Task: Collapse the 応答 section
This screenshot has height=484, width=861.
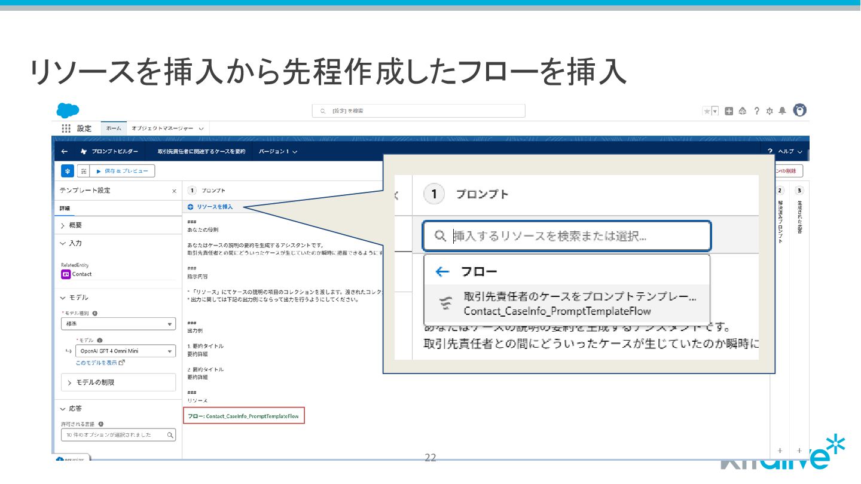Action: [71, 409]
